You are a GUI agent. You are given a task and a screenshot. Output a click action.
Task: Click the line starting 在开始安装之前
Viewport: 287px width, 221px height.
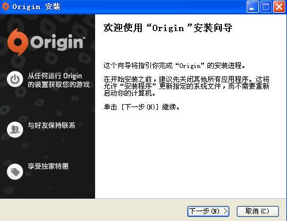186,79
